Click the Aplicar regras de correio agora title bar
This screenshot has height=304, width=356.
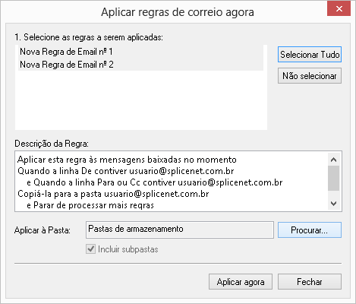click(x=178, y=12)
